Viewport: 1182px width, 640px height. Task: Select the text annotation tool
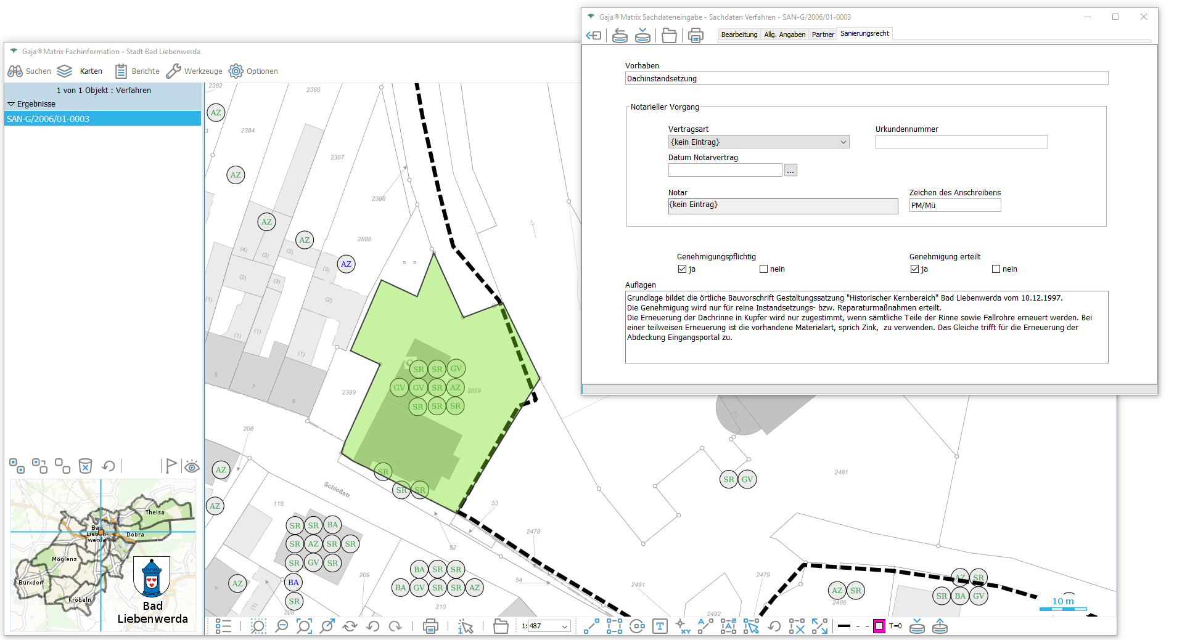[660, 626]
